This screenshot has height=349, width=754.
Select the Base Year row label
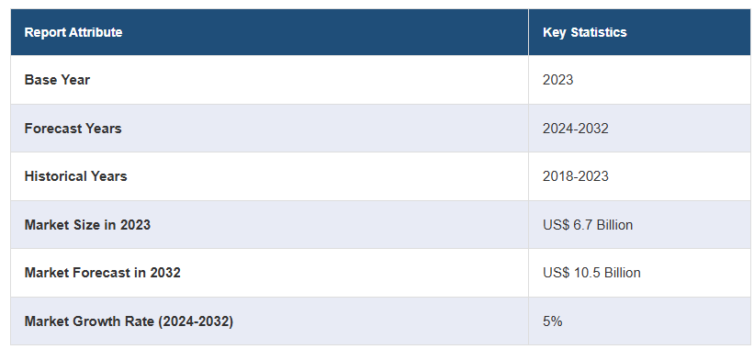(x=57, y=80)
